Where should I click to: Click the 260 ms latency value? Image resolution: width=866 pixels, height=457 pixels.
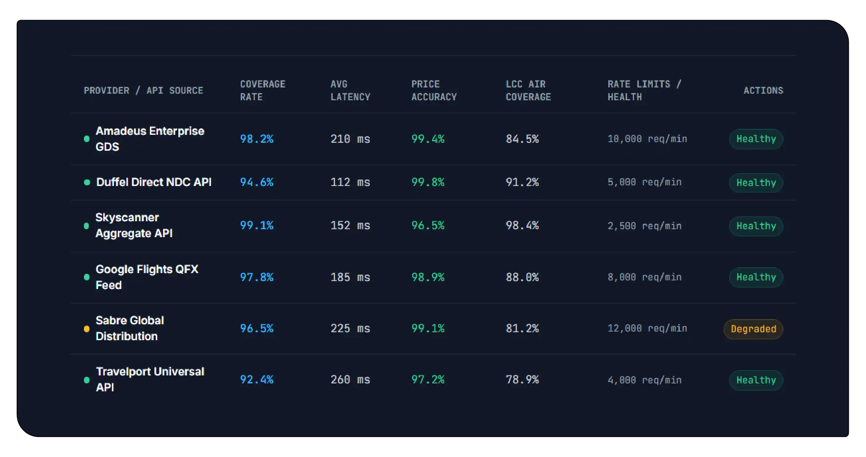pyautogui.click(x=350, y=380)
